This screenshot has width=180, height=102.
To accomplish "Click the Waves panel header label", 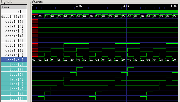I will (37, 2).
